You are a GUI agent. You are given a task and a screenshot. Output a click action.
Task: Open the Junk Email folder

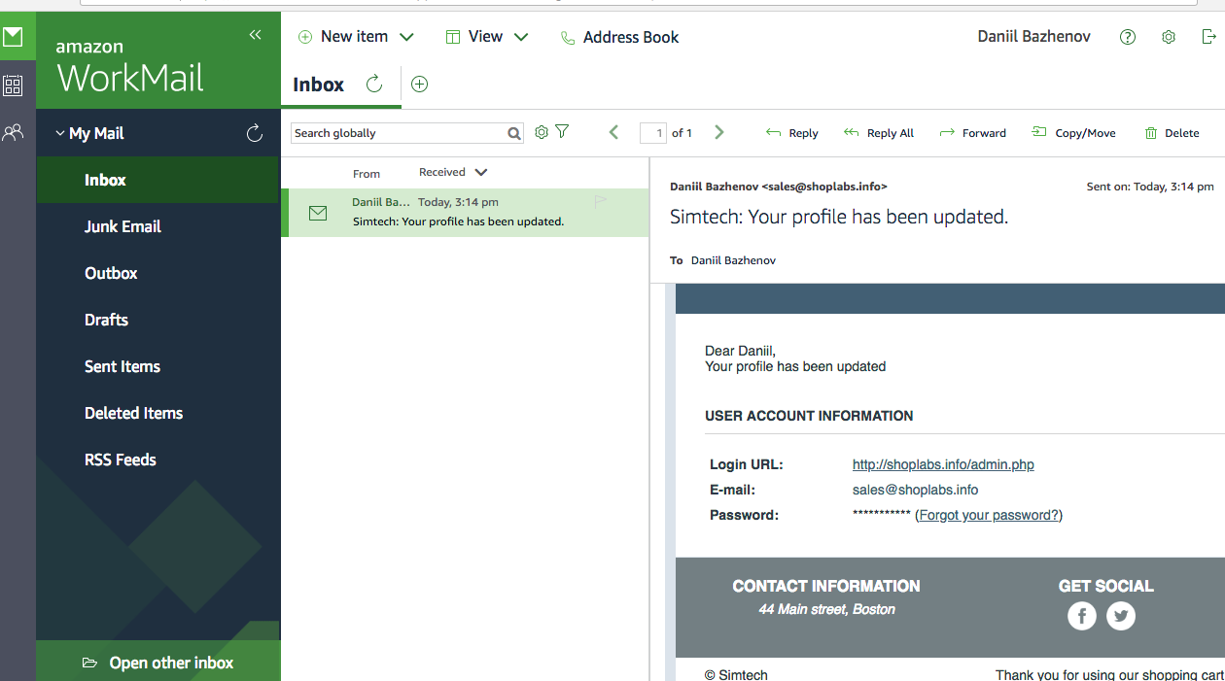pyautogui.click(x=122, y=226)
